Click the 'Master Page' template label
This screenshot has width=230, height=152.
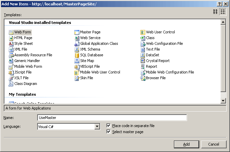point(90,32)
